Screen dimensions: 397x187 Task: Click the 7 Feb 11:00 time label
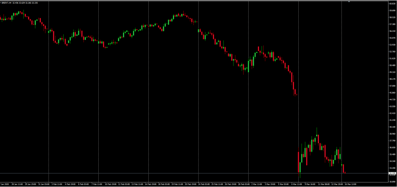click(98, 184)
